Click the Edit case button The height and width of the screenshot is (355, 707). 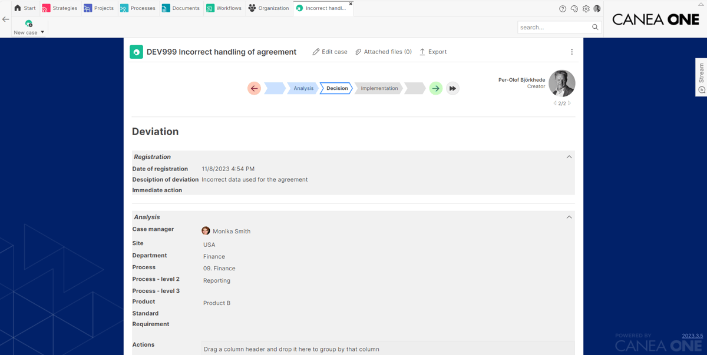coord(329,52)
